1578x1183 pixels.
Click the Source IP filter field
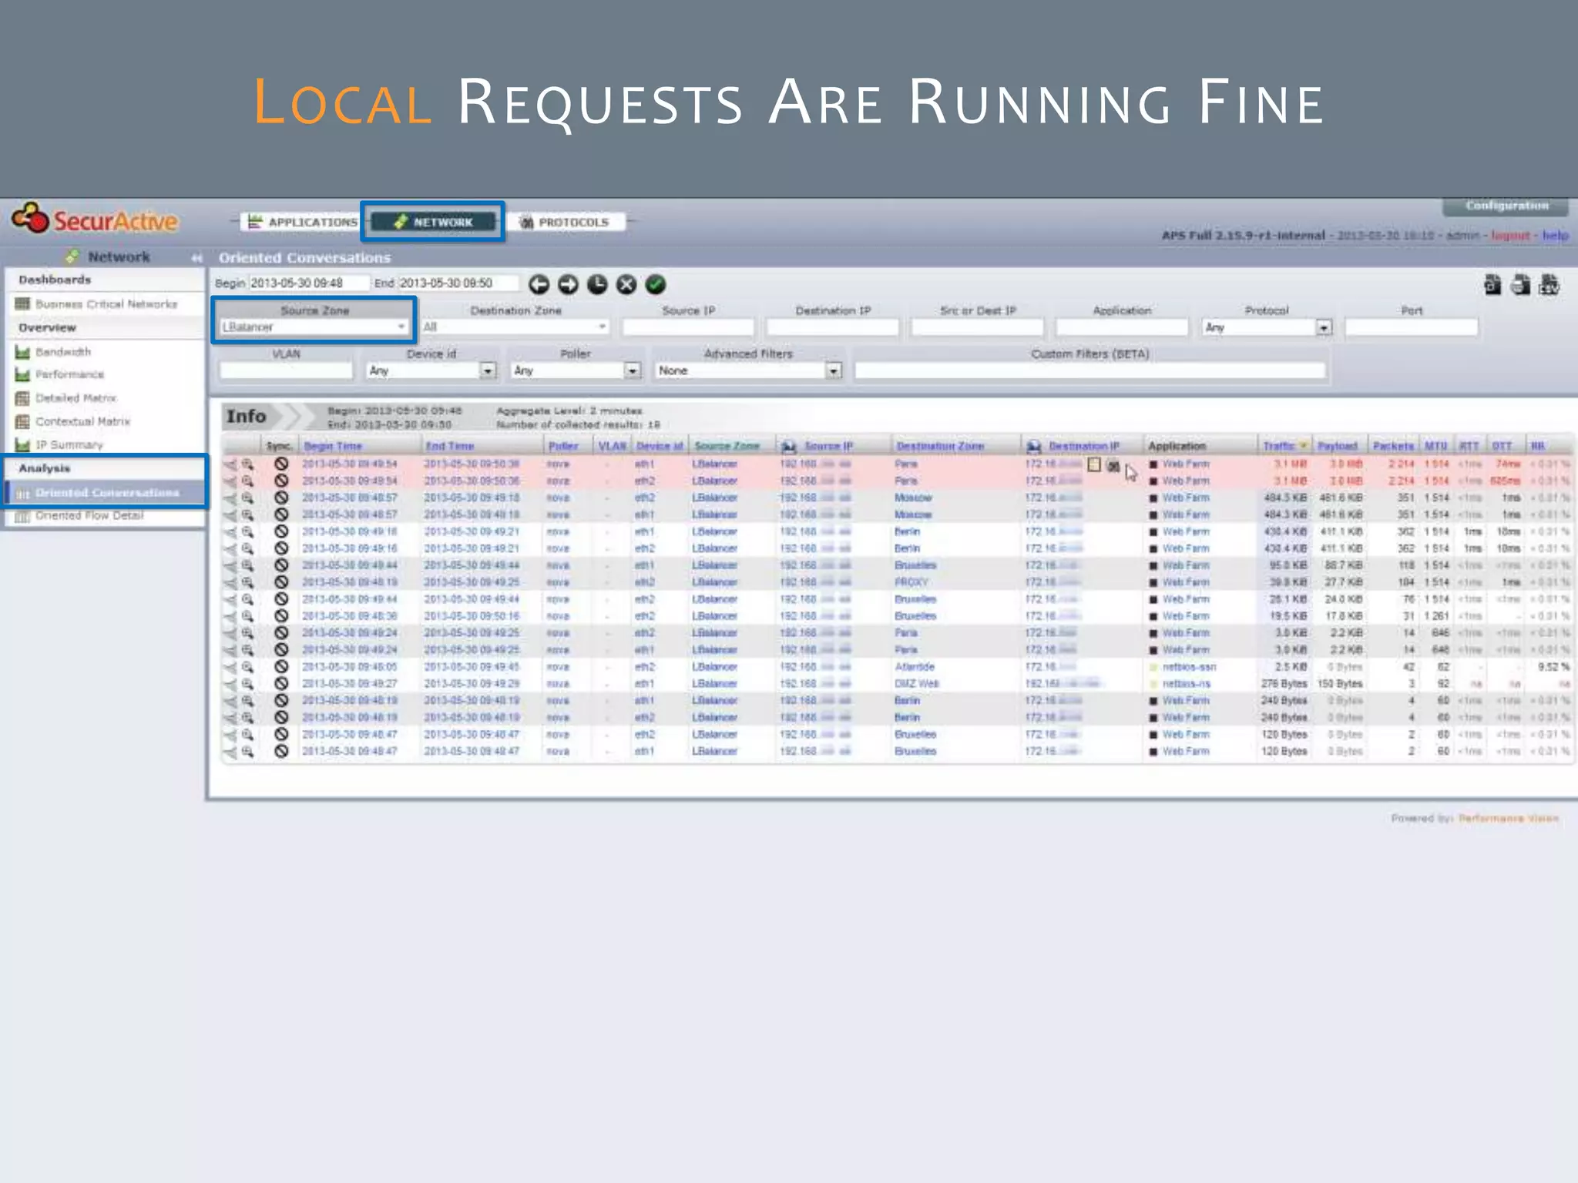click(688, 327)
